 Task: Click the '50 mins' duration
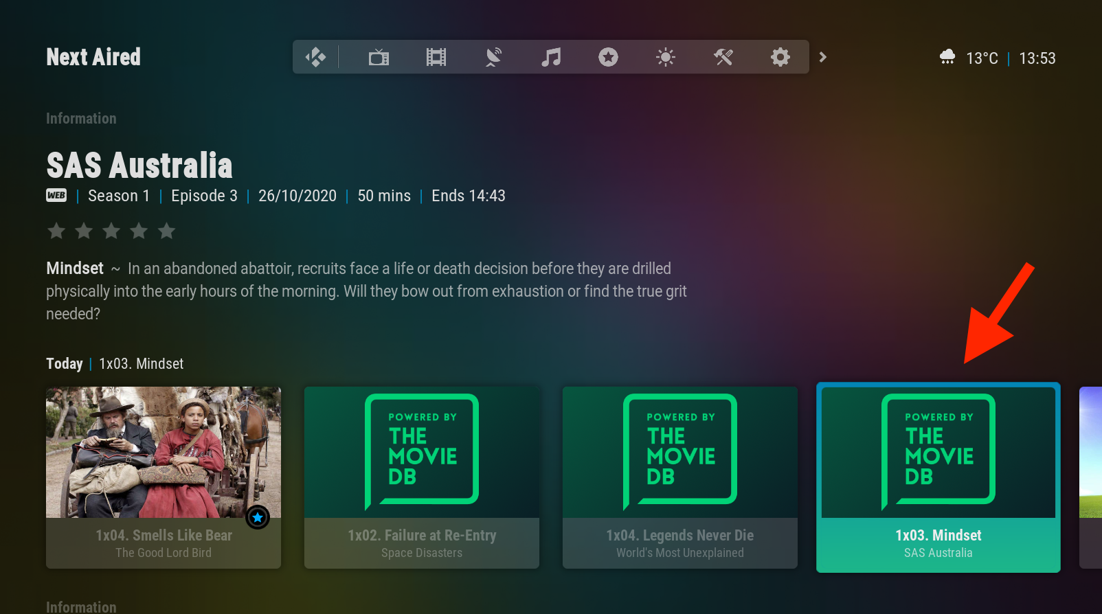tap(384, 196)
